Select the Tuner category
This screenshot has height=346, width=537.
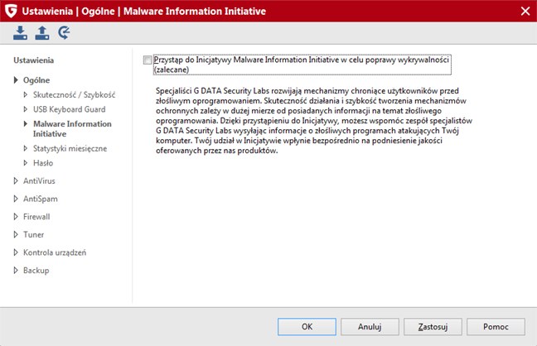tap(33, 234)
